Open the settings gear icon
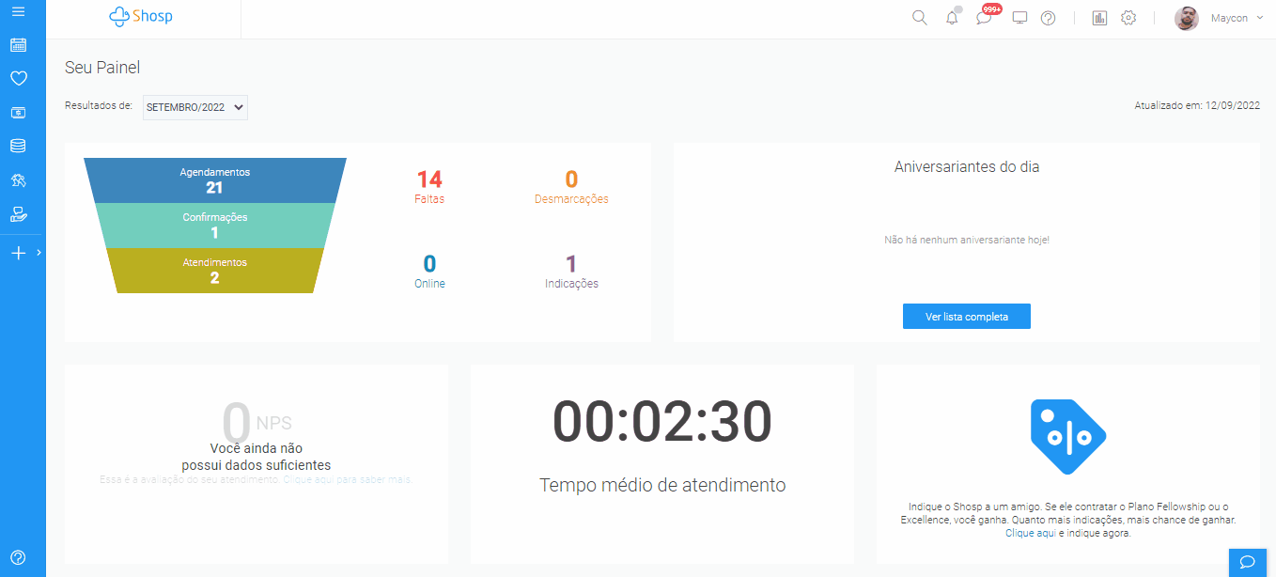 click(1128, 18)
